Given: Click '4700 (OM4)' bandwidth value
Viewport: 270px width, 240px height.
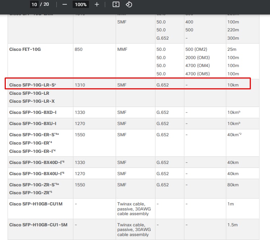Looking at the screenshot, I should pyautogui.click(x=197, y=66).
